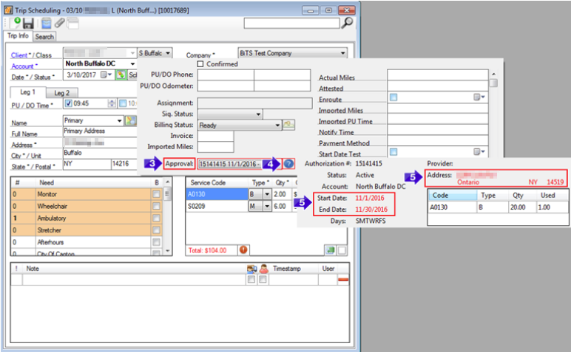Click the toolbar search input field

pos(291,24)
